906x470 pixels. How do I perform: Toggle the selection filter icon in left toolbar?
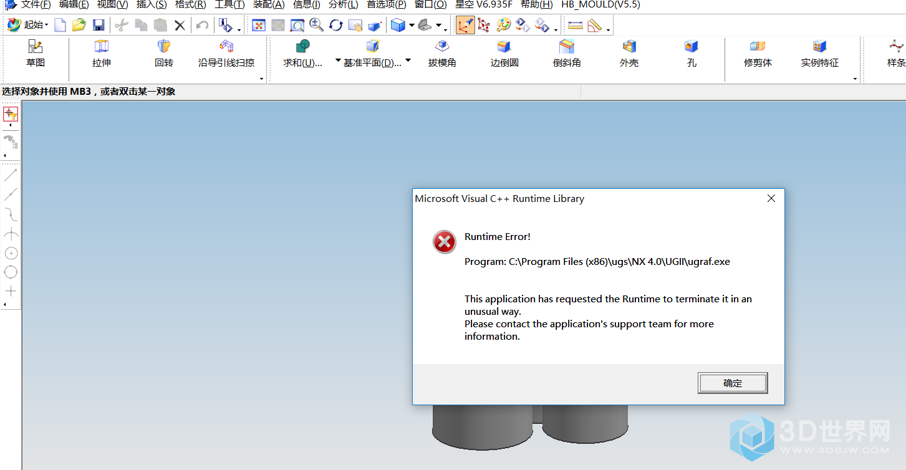[x=11, y=114]
